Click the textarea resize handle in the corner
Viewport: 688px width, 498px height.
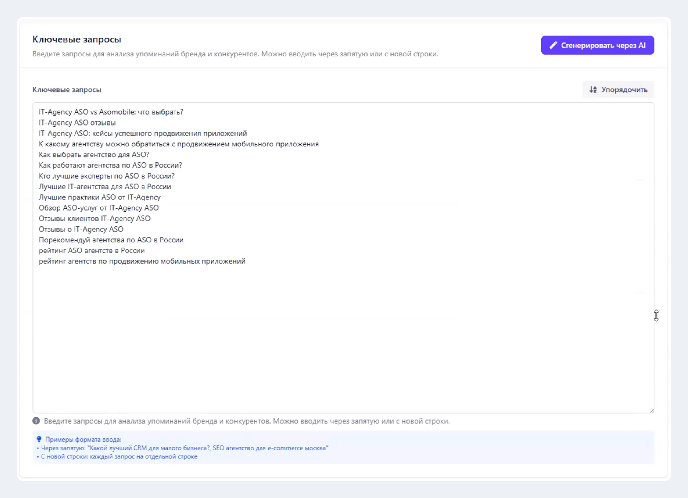pos(651,410)
